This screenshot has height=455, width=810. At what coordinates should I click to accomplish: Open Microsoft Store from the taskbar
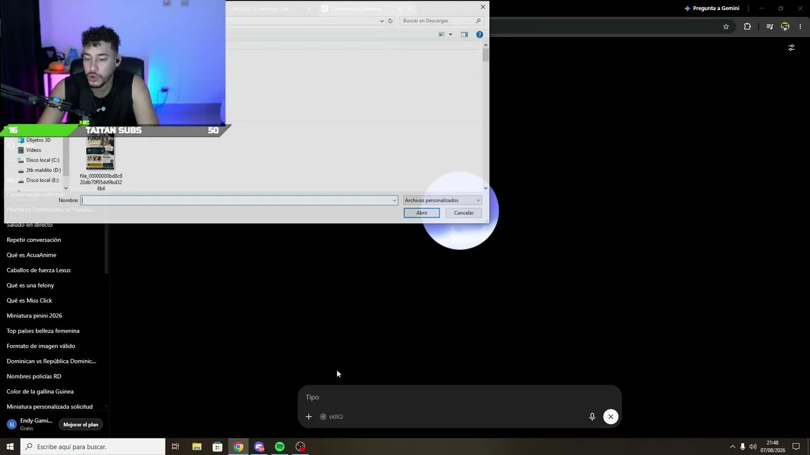point(218,447)
